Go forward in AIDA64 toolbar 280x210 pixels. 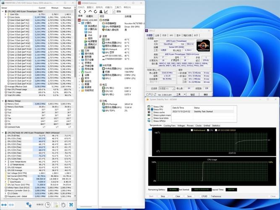click(x=85, y=12)
